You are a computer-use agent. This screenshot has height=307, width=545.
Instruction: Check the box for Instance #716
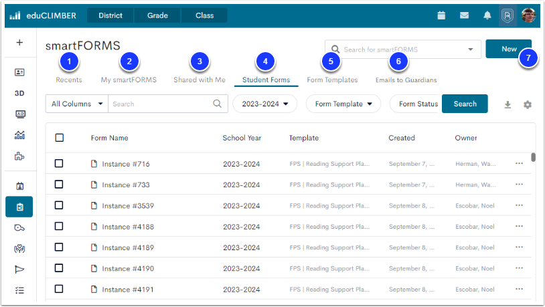coord(59,163)
